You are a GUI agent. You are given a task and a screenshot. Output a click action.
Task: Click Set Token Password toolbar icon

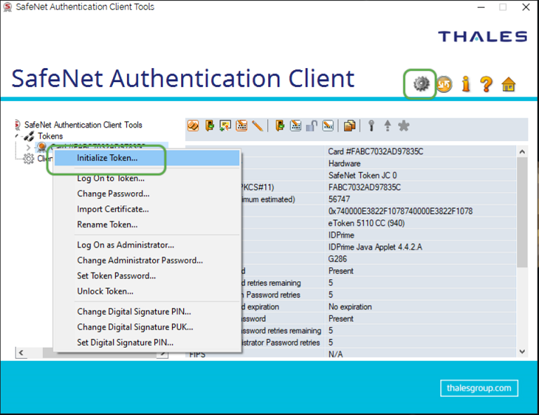(x=328, y=125)
